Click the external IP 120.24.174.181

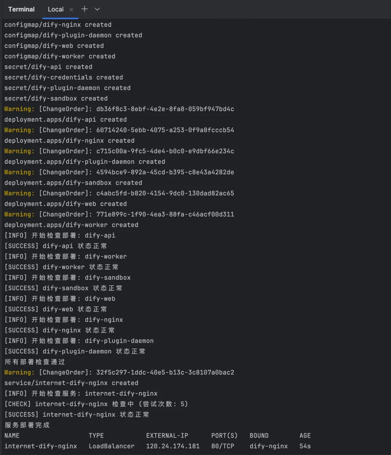173,446
